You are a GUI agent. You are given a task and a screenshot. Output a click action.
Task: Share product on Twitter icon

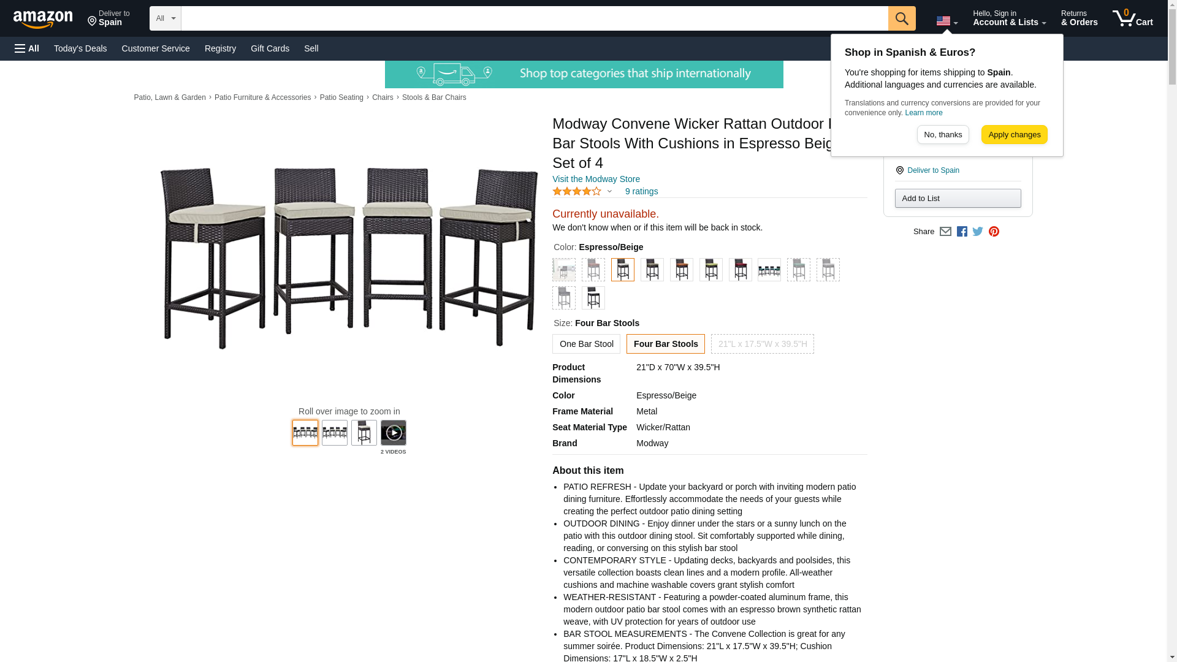click(978, 232)
